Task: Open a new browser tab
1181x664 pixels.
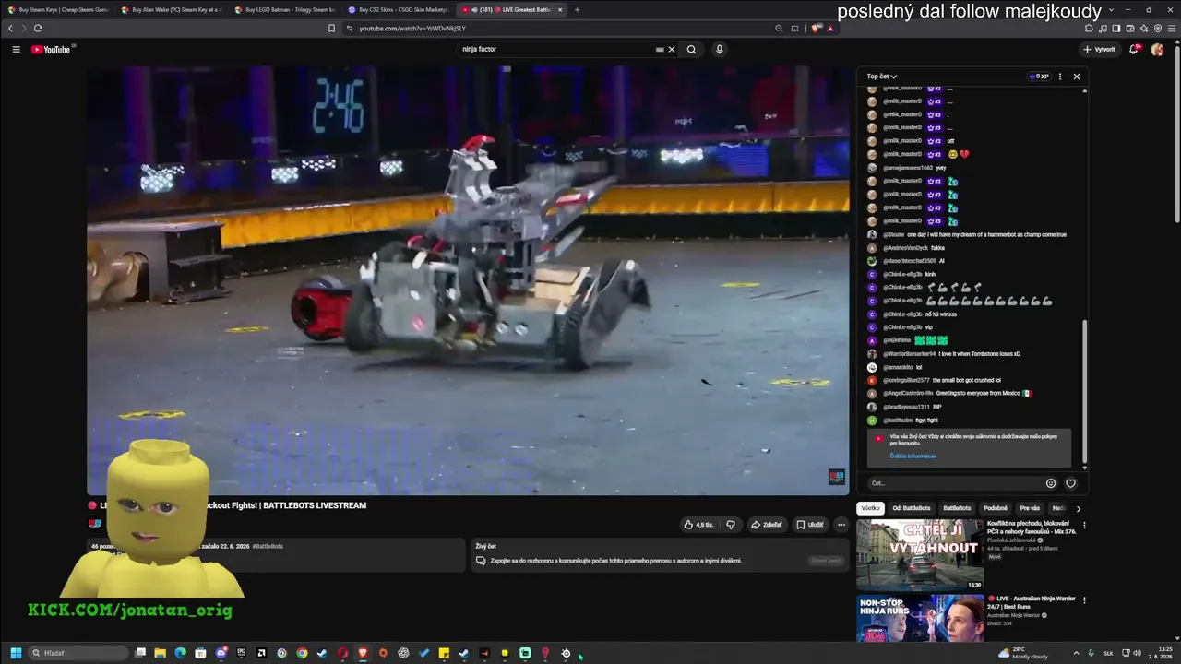Action: [x=578, y=10]
